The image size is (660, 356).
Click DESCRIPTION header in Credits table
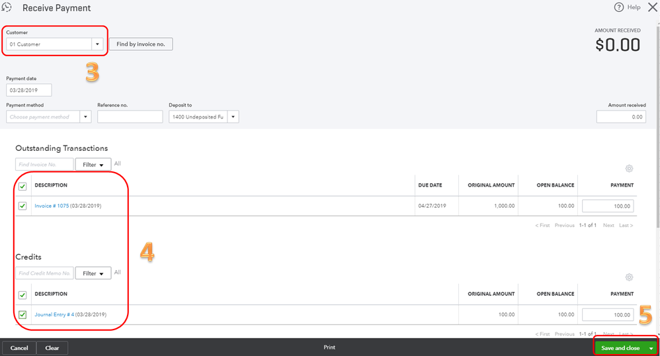click(x=51, y=294)
